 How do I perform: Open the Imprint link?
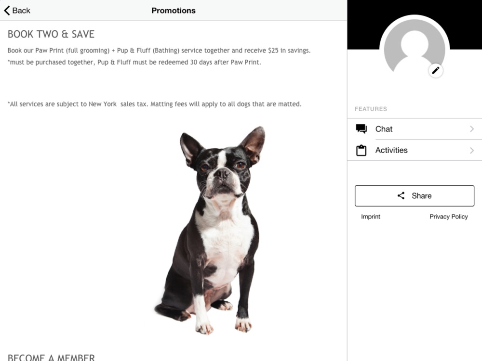point(370,217)
